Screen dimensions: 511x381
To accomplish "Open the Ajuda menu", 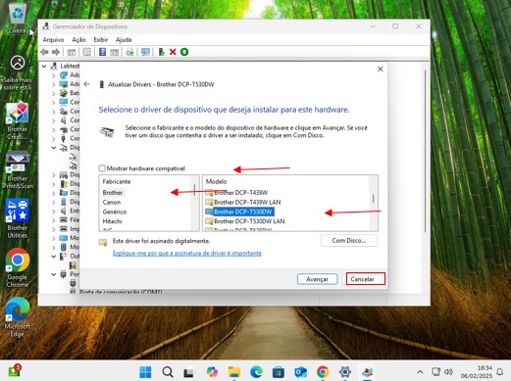I will click(124, 40).
